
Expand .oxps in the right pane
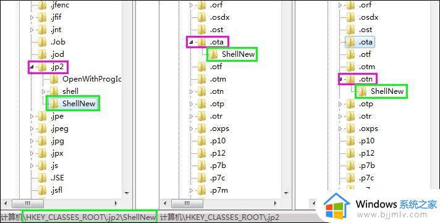(x=340, y=128)
